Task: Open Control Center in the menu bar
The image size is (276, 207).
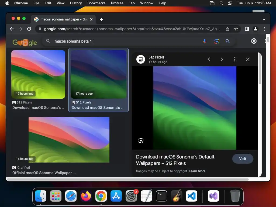Action: (230, 3)
